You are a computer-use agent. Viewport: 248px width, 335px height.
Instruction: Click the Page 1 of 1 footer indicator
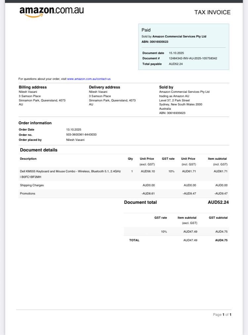[222, 314]
